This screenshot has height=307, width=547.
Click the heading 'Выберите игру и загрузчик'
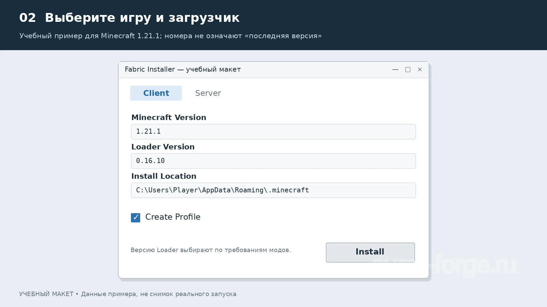[142, 18]
